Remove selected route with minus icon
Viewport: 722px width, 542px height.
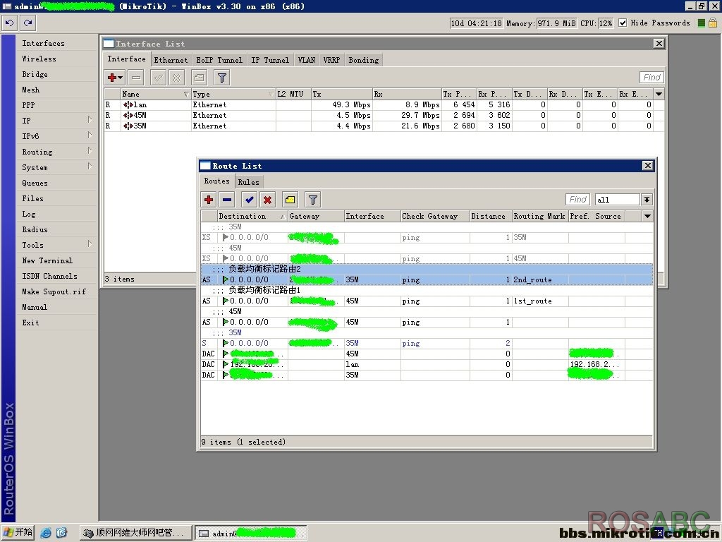[x=227, y=200]
